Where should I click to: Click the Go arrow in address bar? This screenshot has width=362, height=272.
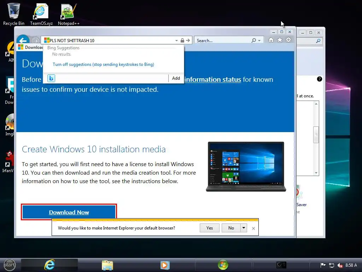pos(188,40)
